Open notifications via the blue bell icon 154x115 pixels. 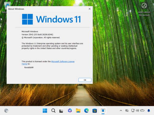click(149, 110)
